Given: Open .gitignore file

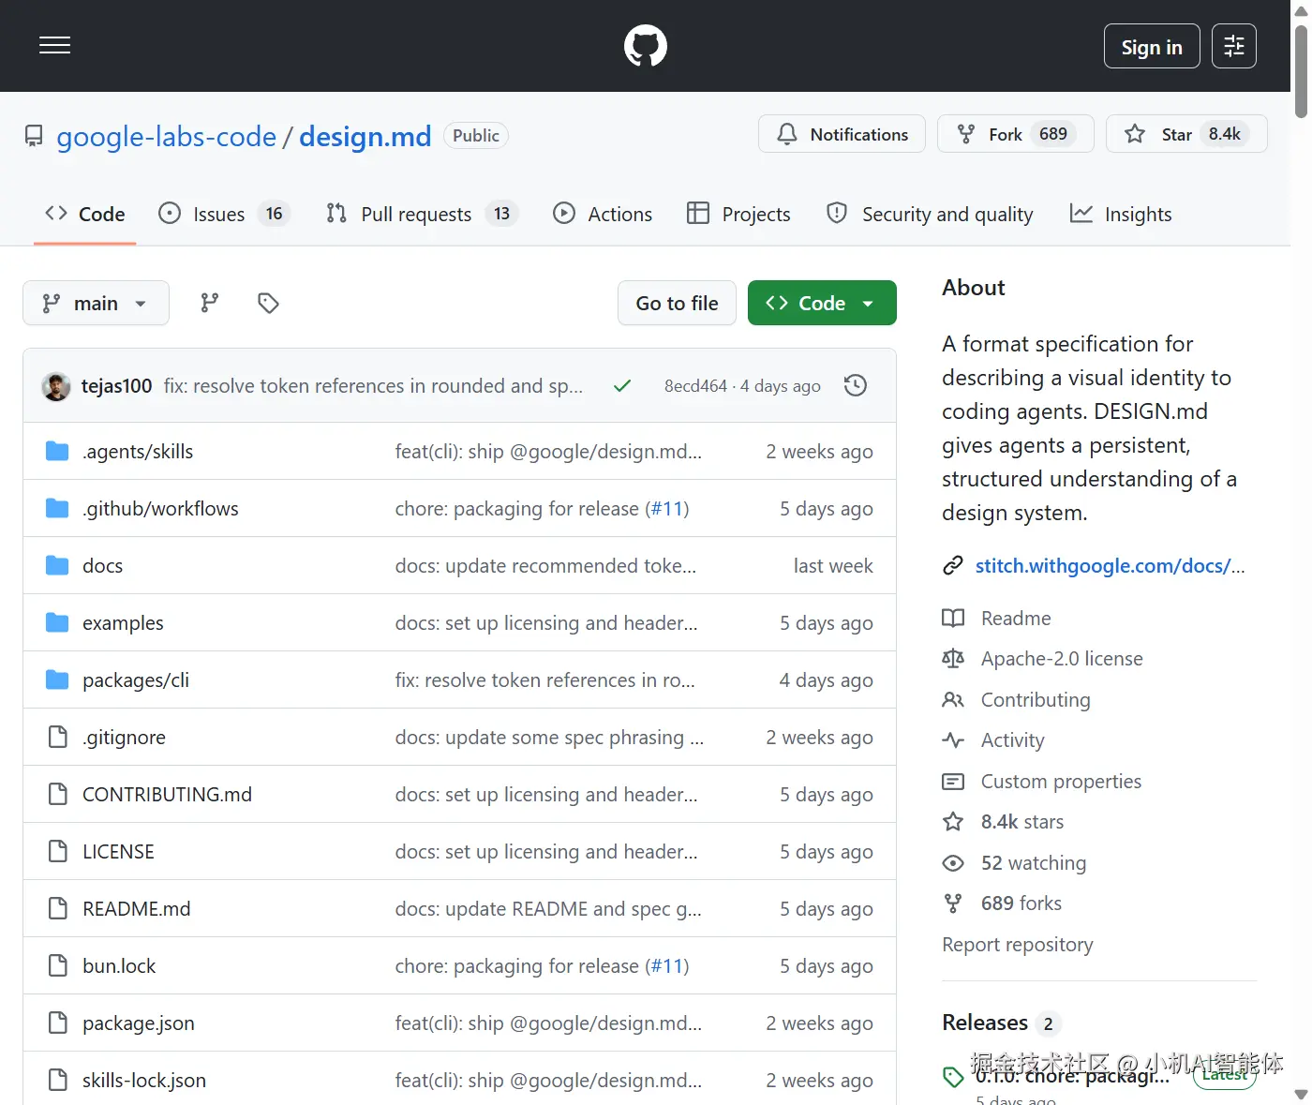Looking at the screenshot, I should [x=124, y=738].
